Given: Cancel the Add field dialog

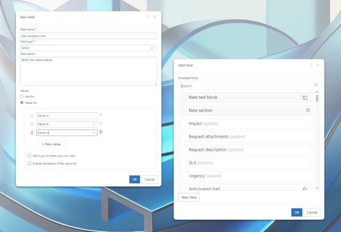Looking at the screenshot, I should tap(312, 213).
